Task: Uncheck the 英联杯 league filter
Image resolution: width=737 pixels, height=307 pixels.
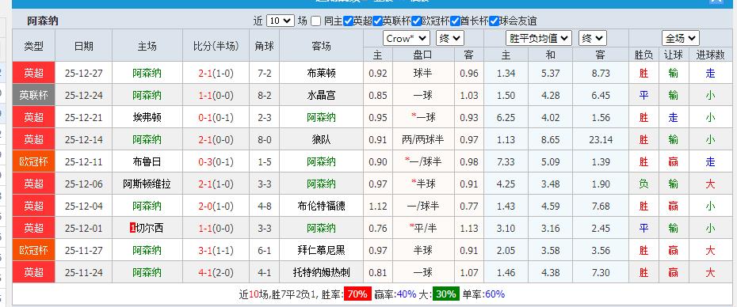Action: tap(377, 21)
